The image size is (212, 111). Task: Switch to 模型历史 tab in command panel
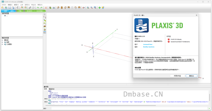[52, 89]
